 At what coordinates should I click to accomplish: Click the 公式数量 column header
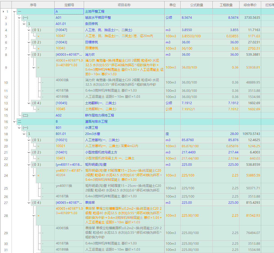[x=197, y=5]
